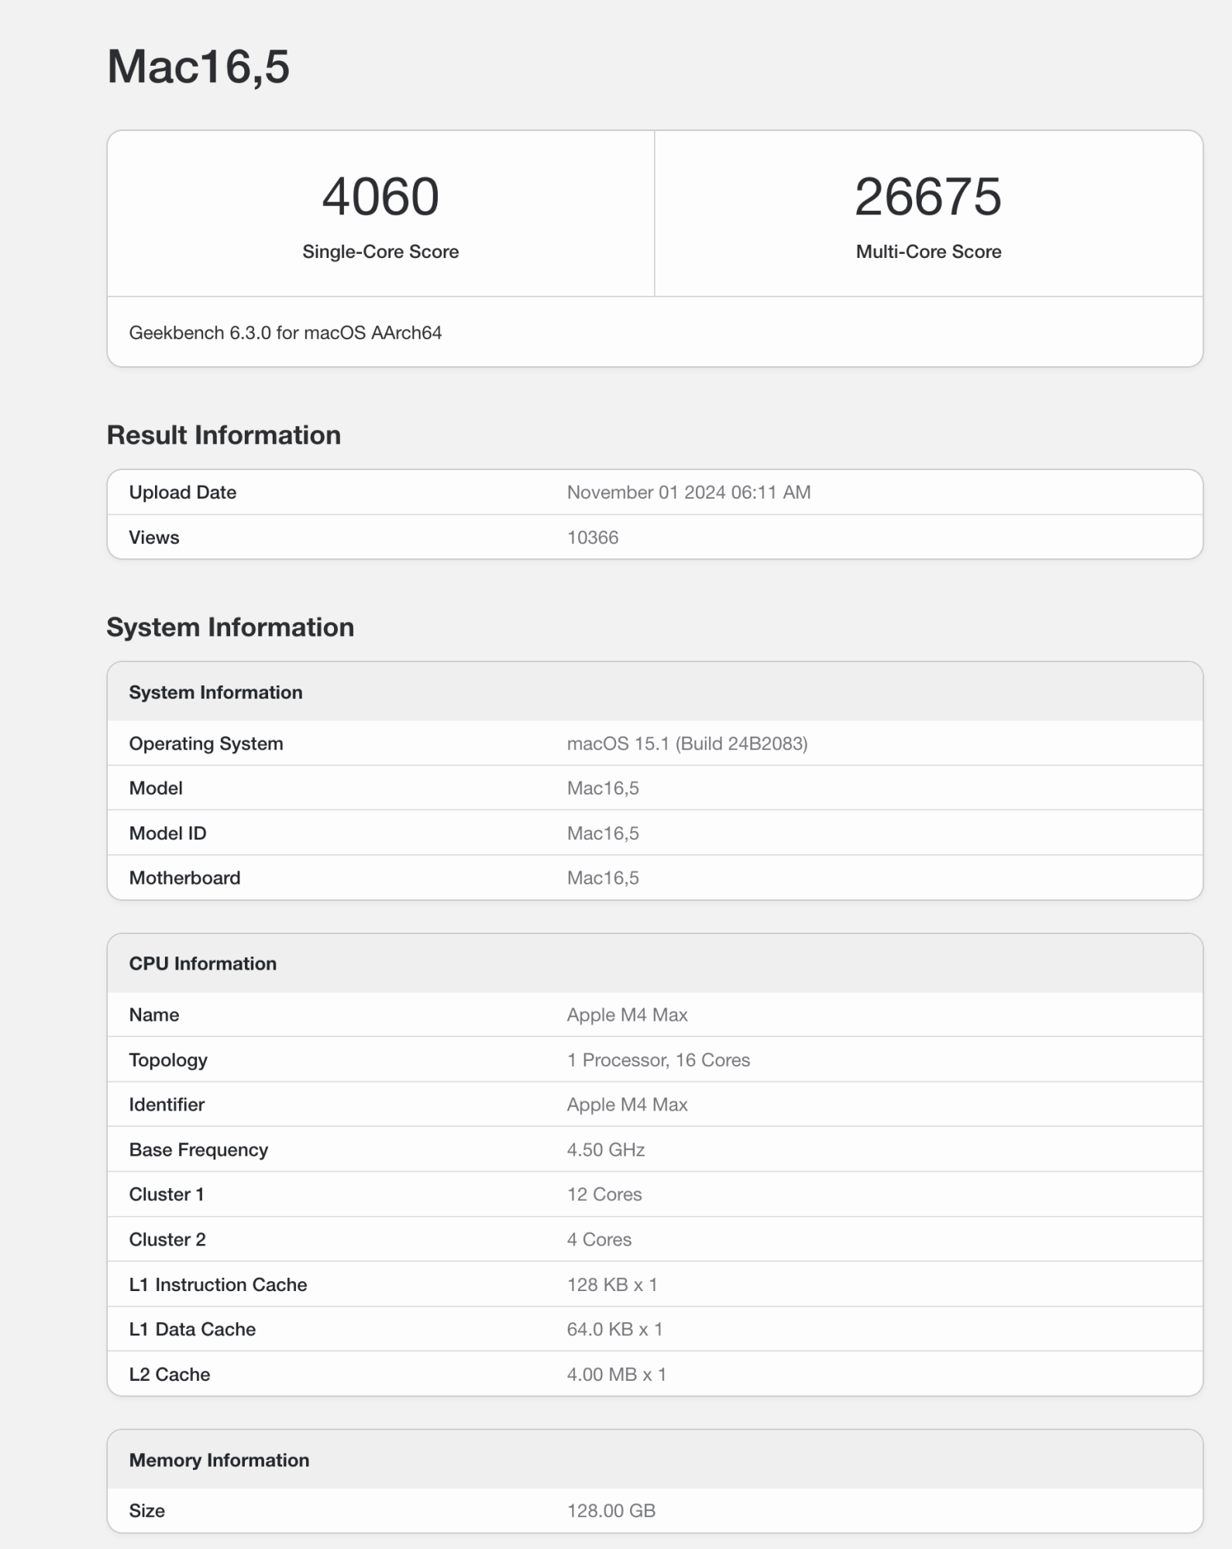This screenshot has width=1232, height=1549.
Task: Click the Views row label
Action: pos(154,538)
